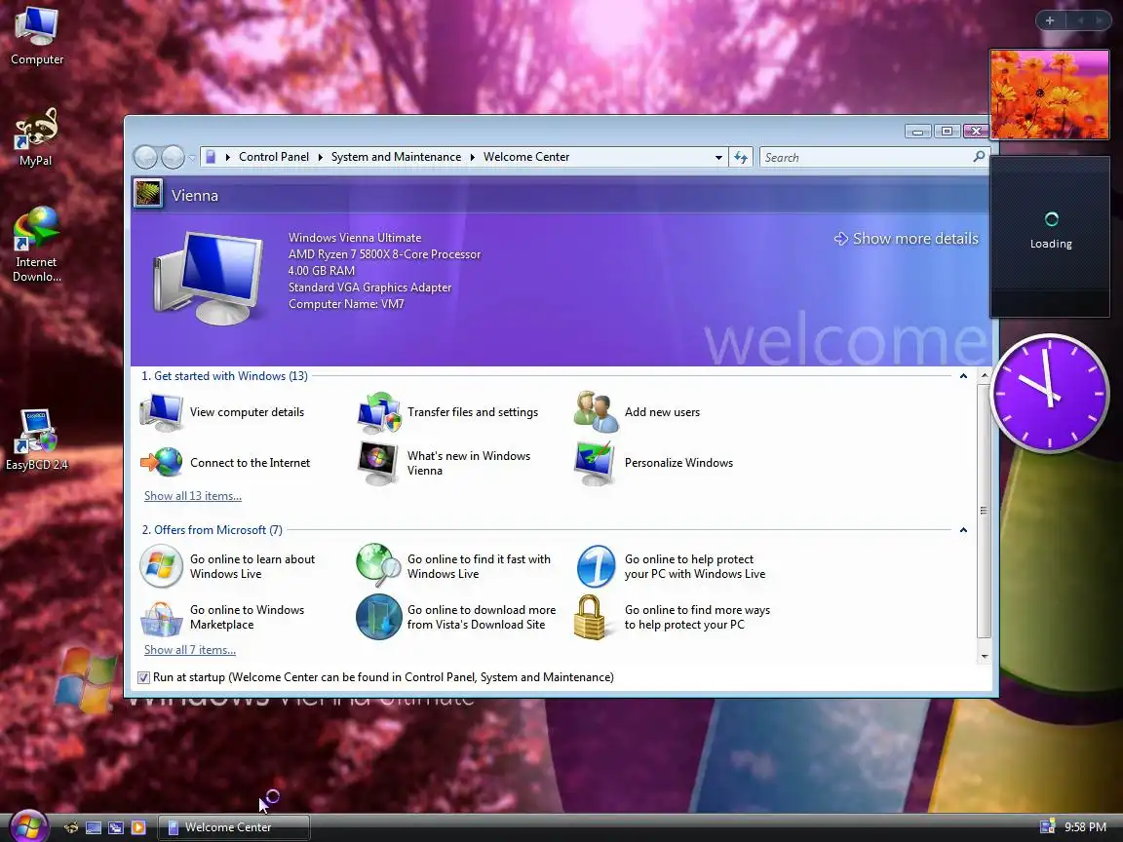1123x842 pixels.
Task: Select the Computer desktop icon
Action: point(36,36)
